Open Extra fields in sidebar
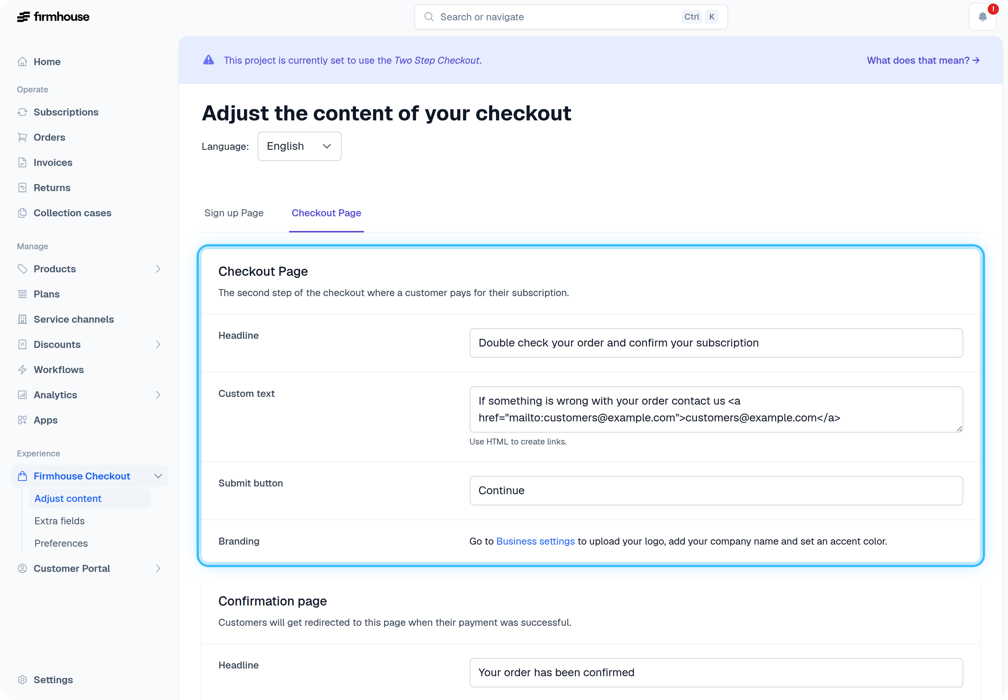 tap(59, 521)
